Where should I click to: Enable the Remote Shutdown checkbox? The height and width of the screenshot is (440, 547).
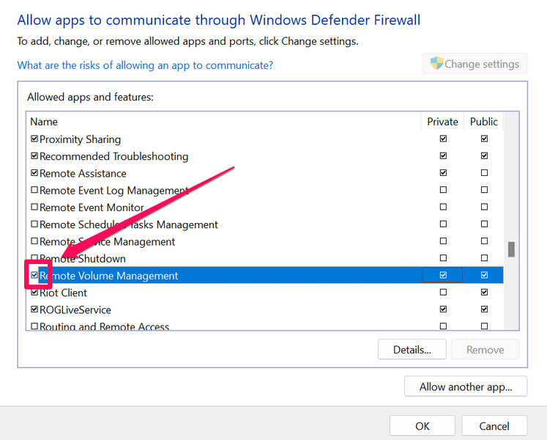34,259
